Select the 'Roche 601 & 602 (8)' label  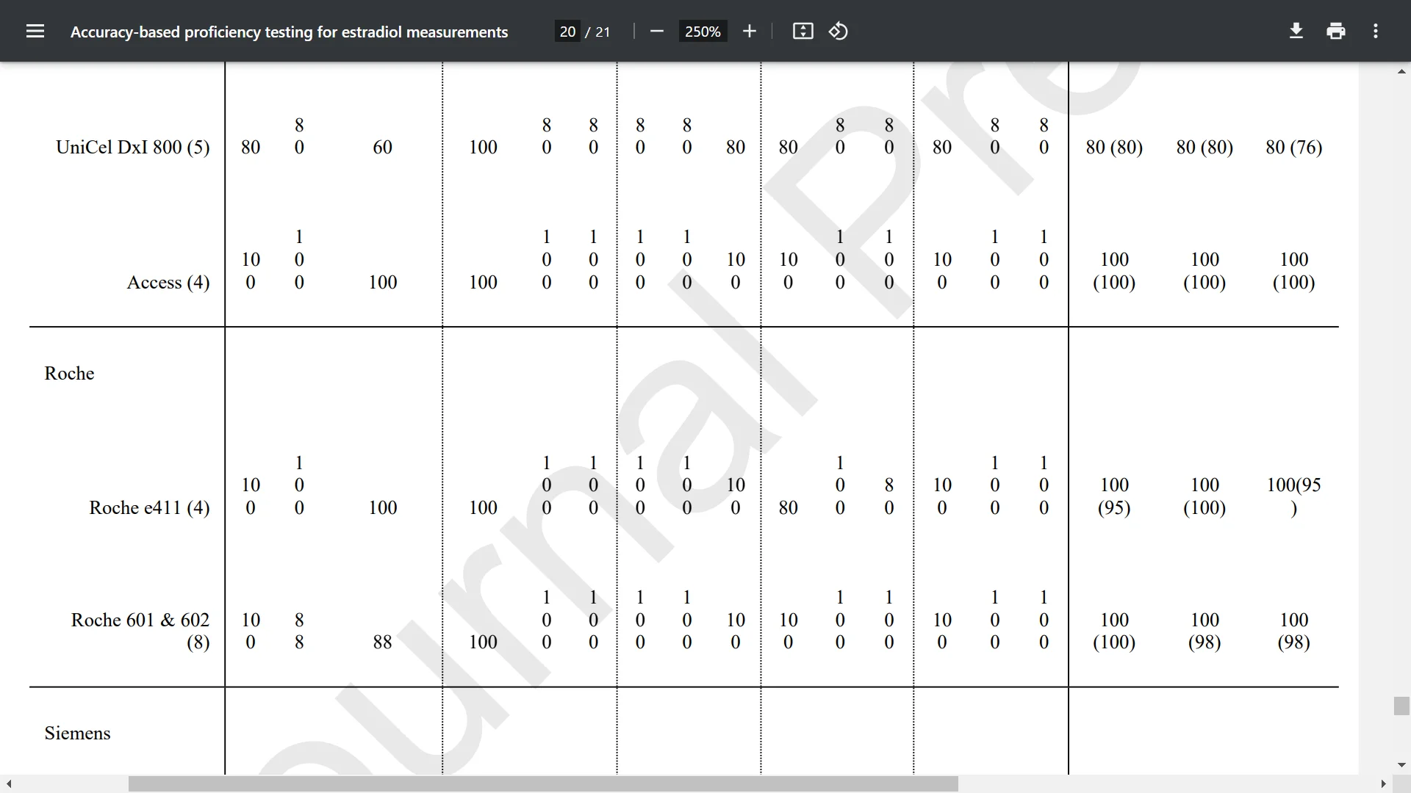(140, 631)
